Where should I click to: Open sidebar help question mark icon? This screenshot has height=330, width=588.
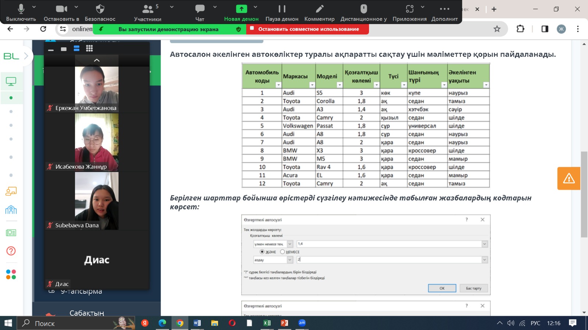coord(11,251)
